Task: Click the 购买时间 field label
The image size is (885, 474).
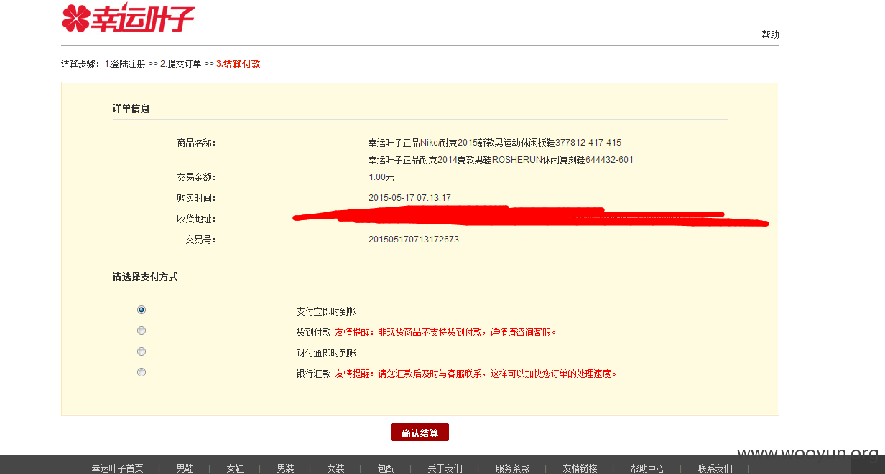Action: [x=197, y=198]
